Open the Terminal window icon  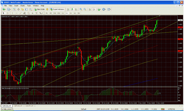(x=26, y=9)
